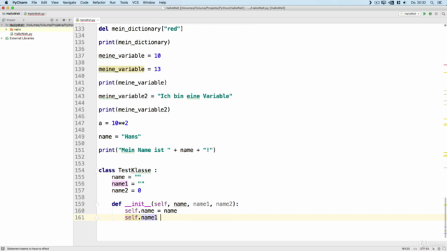Open the Refactor menu
This screenshot has height=251, width=447.
tap(99, 3)
